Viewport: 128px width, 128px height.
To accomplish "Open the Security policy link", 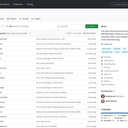I will 110,64.
